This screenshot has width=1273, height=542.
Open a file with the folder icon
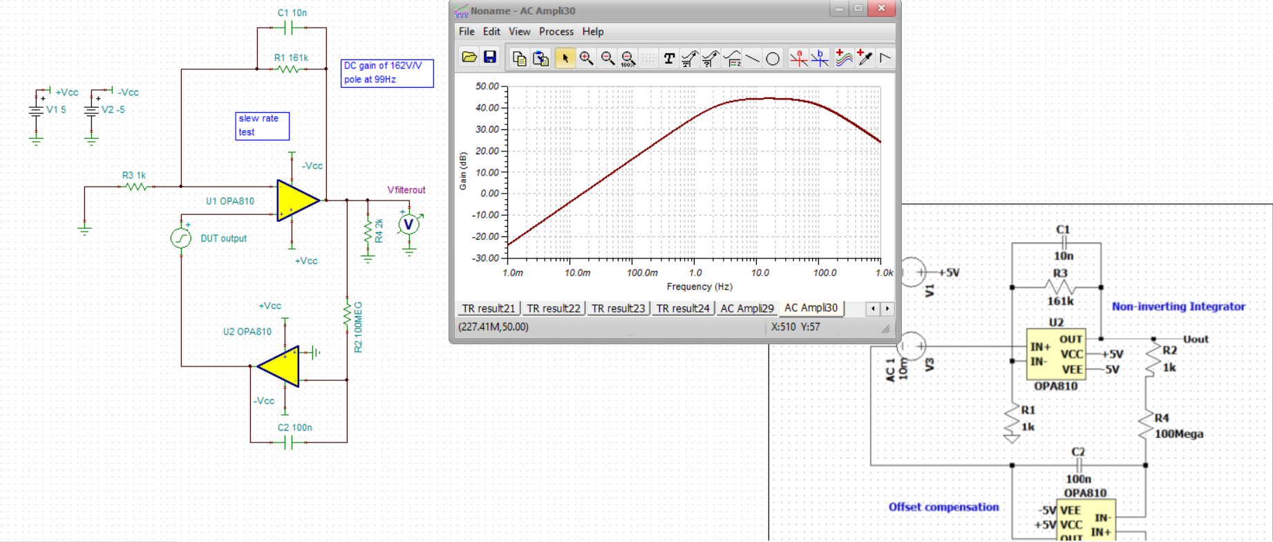469,57
